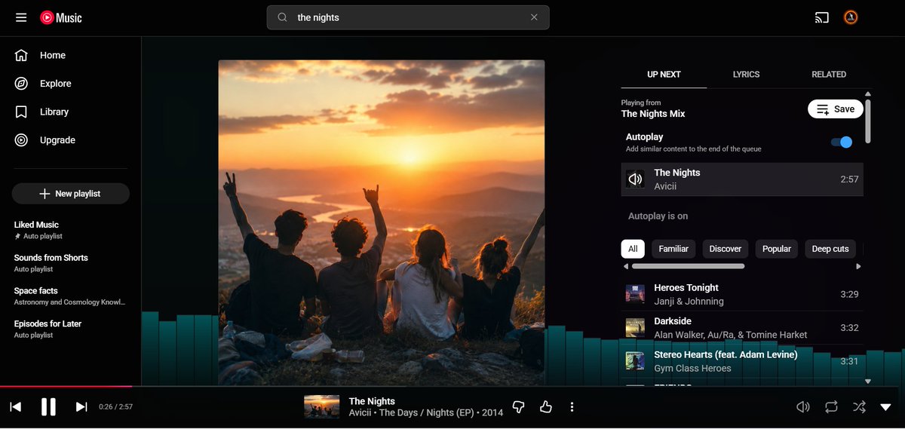
Task: Collapse the player page with down arrow
Action: click(886, 407)
